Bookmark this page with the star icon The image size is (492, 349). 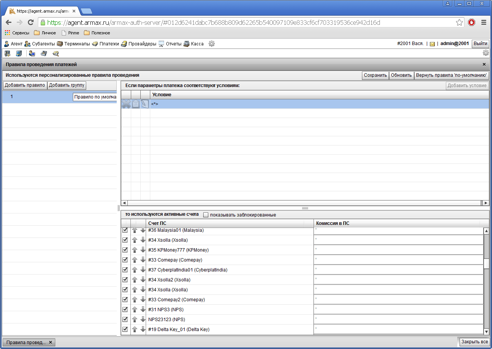coord(459,23)
